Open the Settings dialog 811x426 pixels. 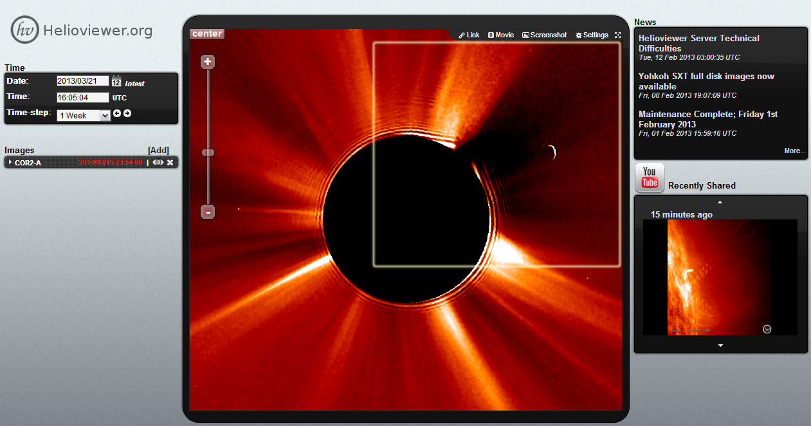click(x=592, y=35)
